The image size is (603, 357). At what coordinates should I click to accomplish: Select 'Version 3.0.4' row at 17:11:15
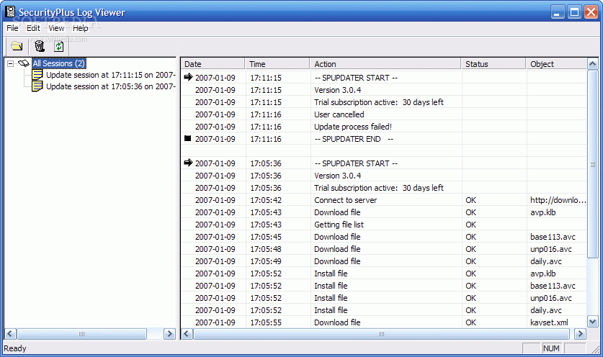click(384, 90)
